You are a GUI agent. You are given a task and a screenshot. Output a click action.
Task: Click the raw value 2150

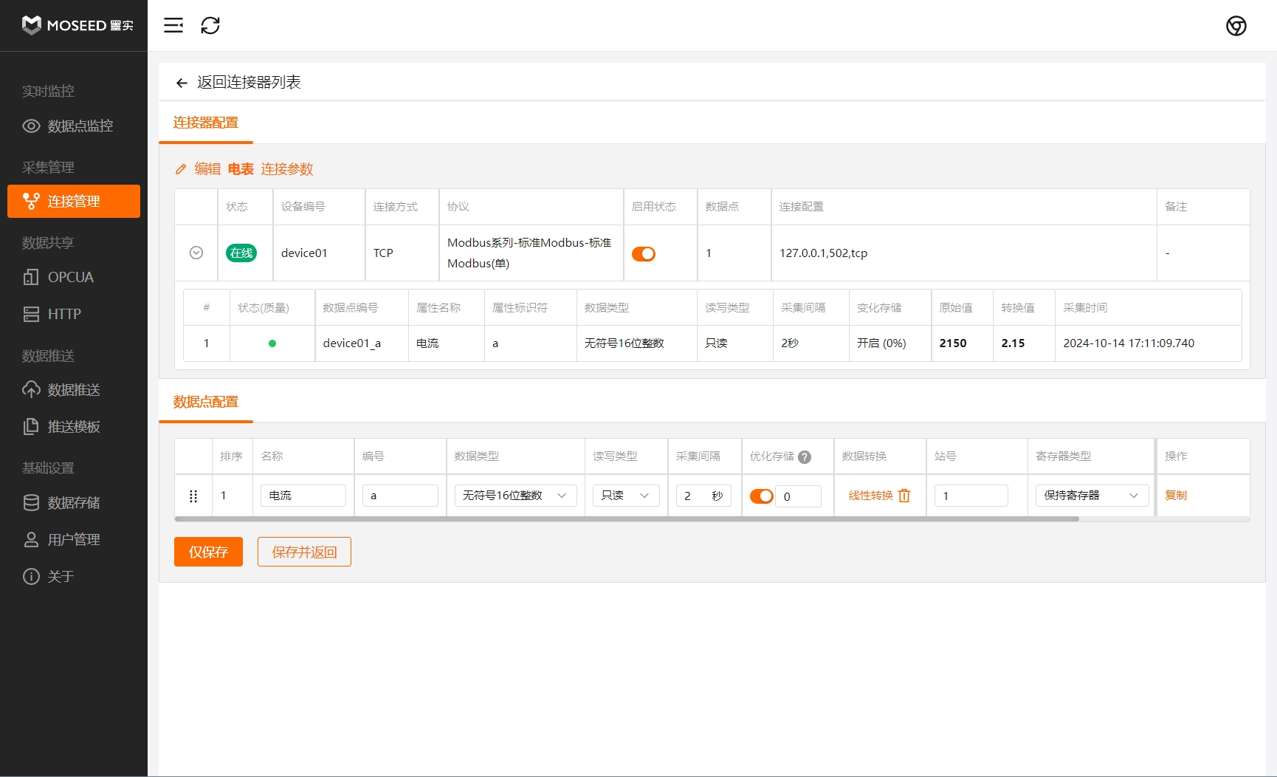[953, 343]
